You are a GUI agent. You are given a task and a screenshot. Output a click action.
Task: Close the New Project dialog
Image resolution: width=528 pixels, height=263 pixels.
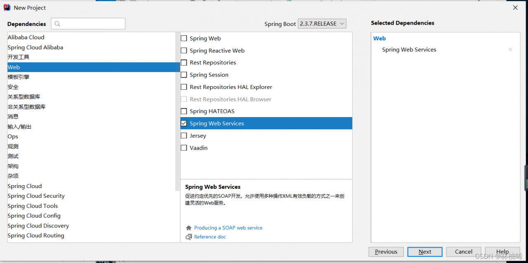point(515,7)
